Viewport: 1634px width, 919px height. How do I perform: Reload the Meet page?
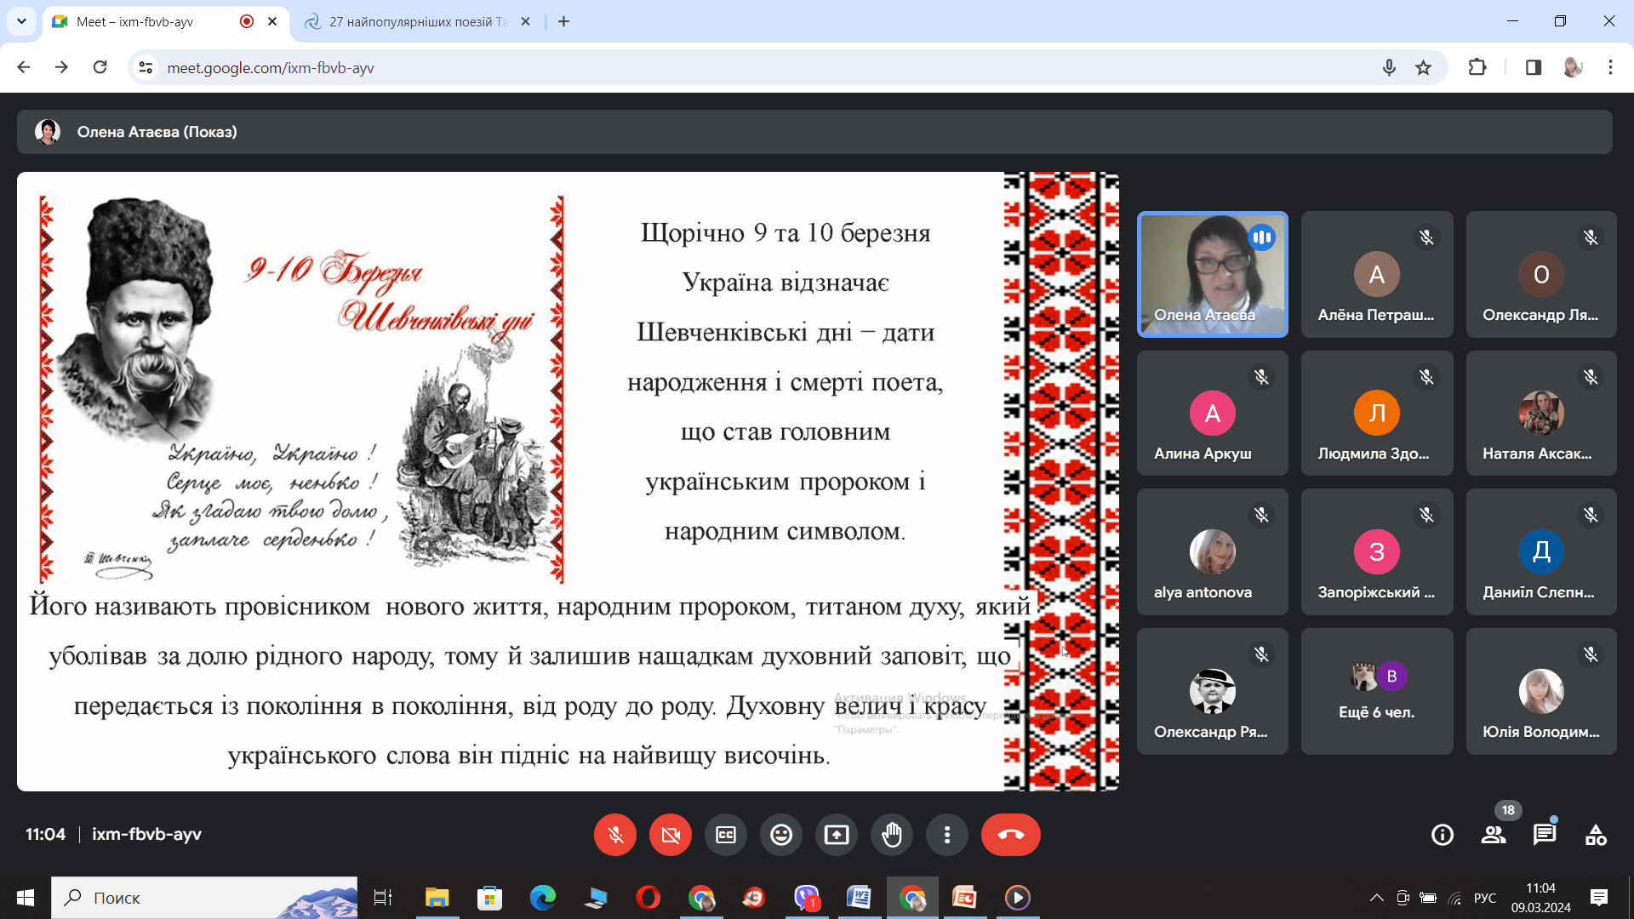coord(100,67)
